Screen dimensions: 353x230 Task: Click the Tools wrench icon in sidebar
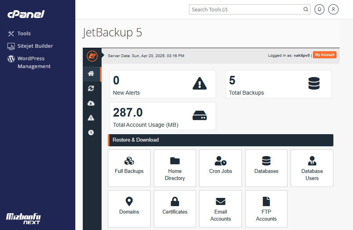(11, 34)
